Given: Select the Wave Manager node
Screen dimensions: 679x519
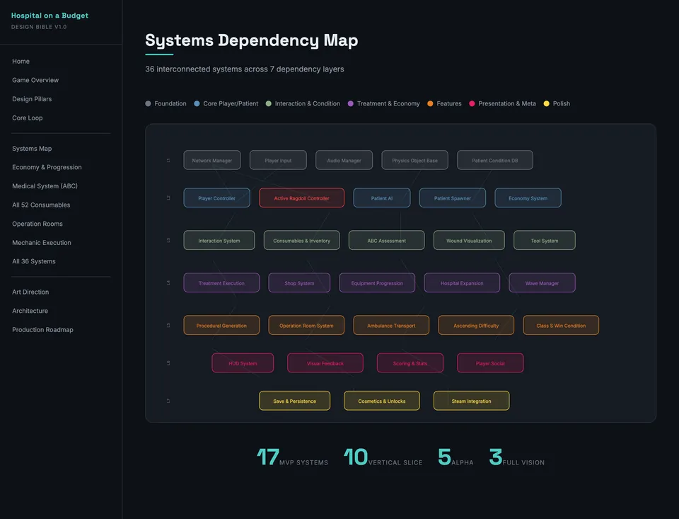Looking at the screenshot, I should click(x=542, y=283).
